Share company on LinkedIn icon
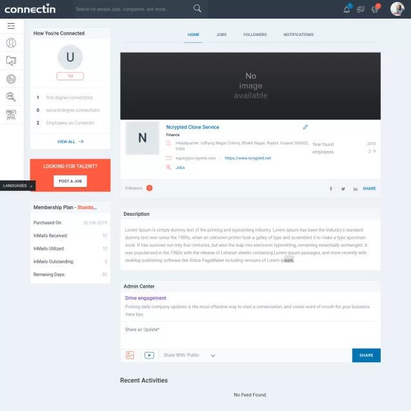Screen dimensions: 411x411 tap(355, 189)
